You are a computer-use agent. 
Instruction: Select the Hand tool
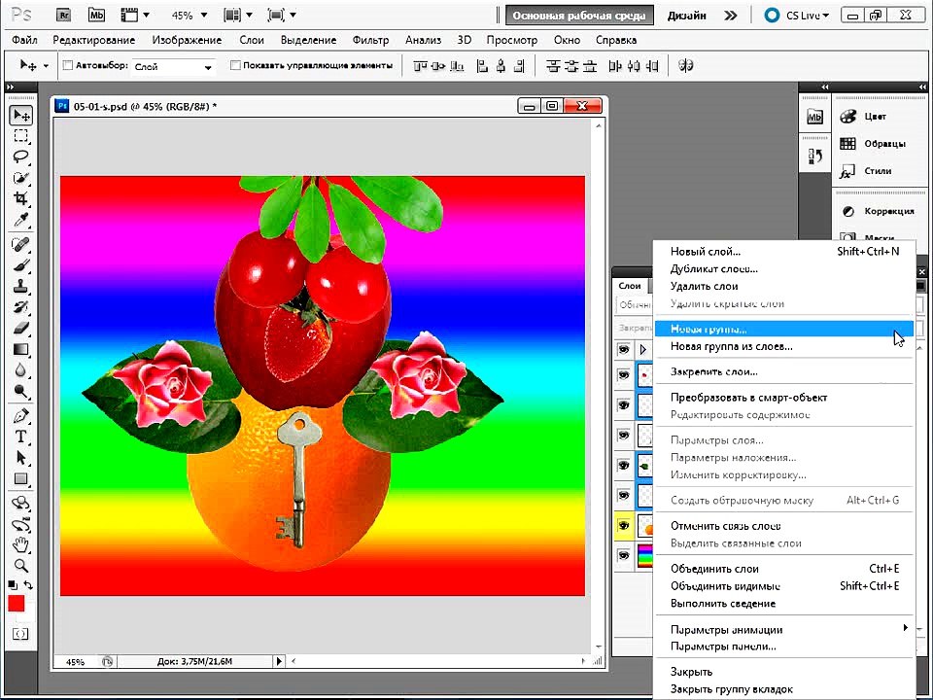tap(20, 544)
